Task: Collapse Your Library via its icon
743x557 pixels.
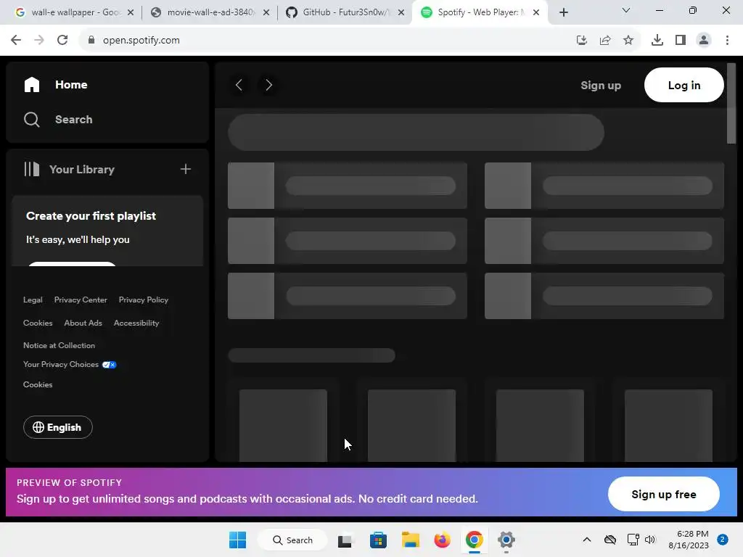Action: tap(32, 169)
